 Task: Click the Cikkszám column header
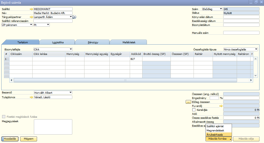[21, 54]
